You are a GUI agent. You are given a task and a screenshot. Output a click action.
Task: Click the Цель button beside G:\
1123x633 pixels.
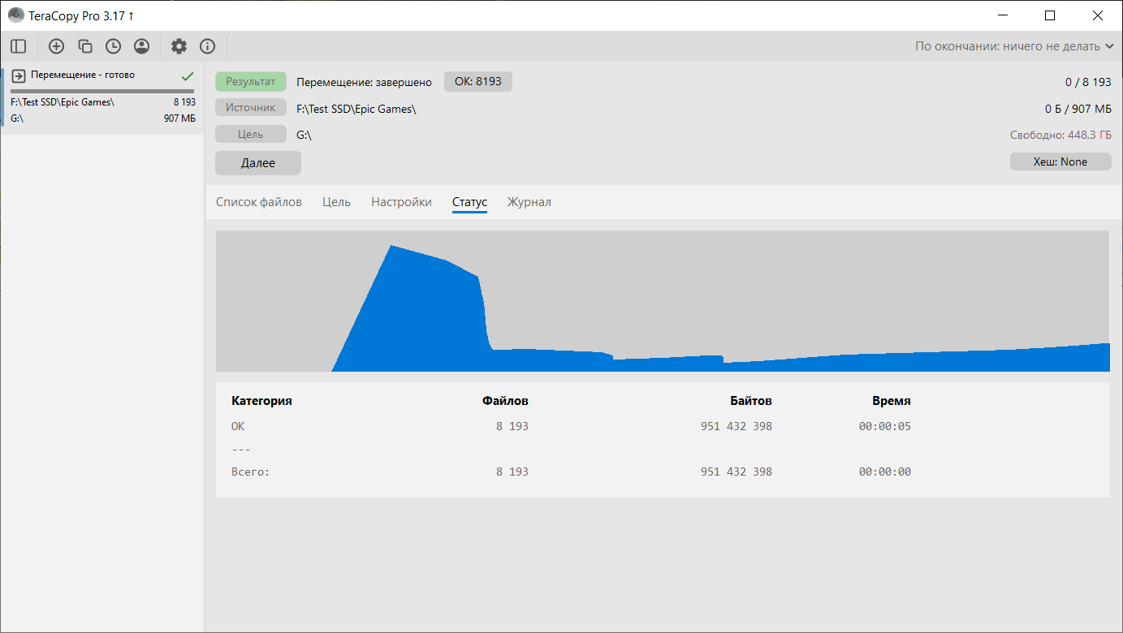pyautogui.click(x=251, y=134)
